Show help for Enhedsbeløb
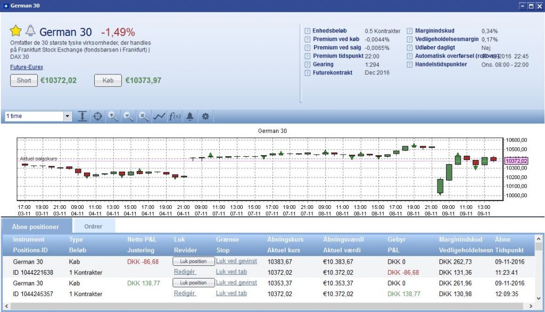 point(307,31)
